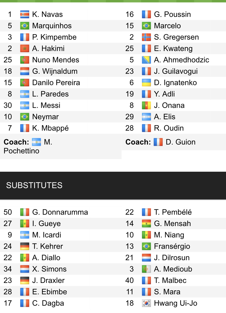This screenshot has width=226, height=313.
Task: View coach M. Pochettino's profile
Action: (x=21, y=151)
